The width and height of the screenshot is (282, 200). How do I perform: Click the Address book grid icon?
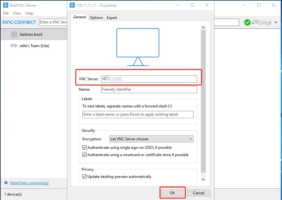pyautogui.click(x=14, y=34)
